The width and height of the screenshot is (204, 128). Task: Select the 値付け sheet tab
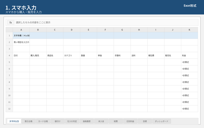58,121
